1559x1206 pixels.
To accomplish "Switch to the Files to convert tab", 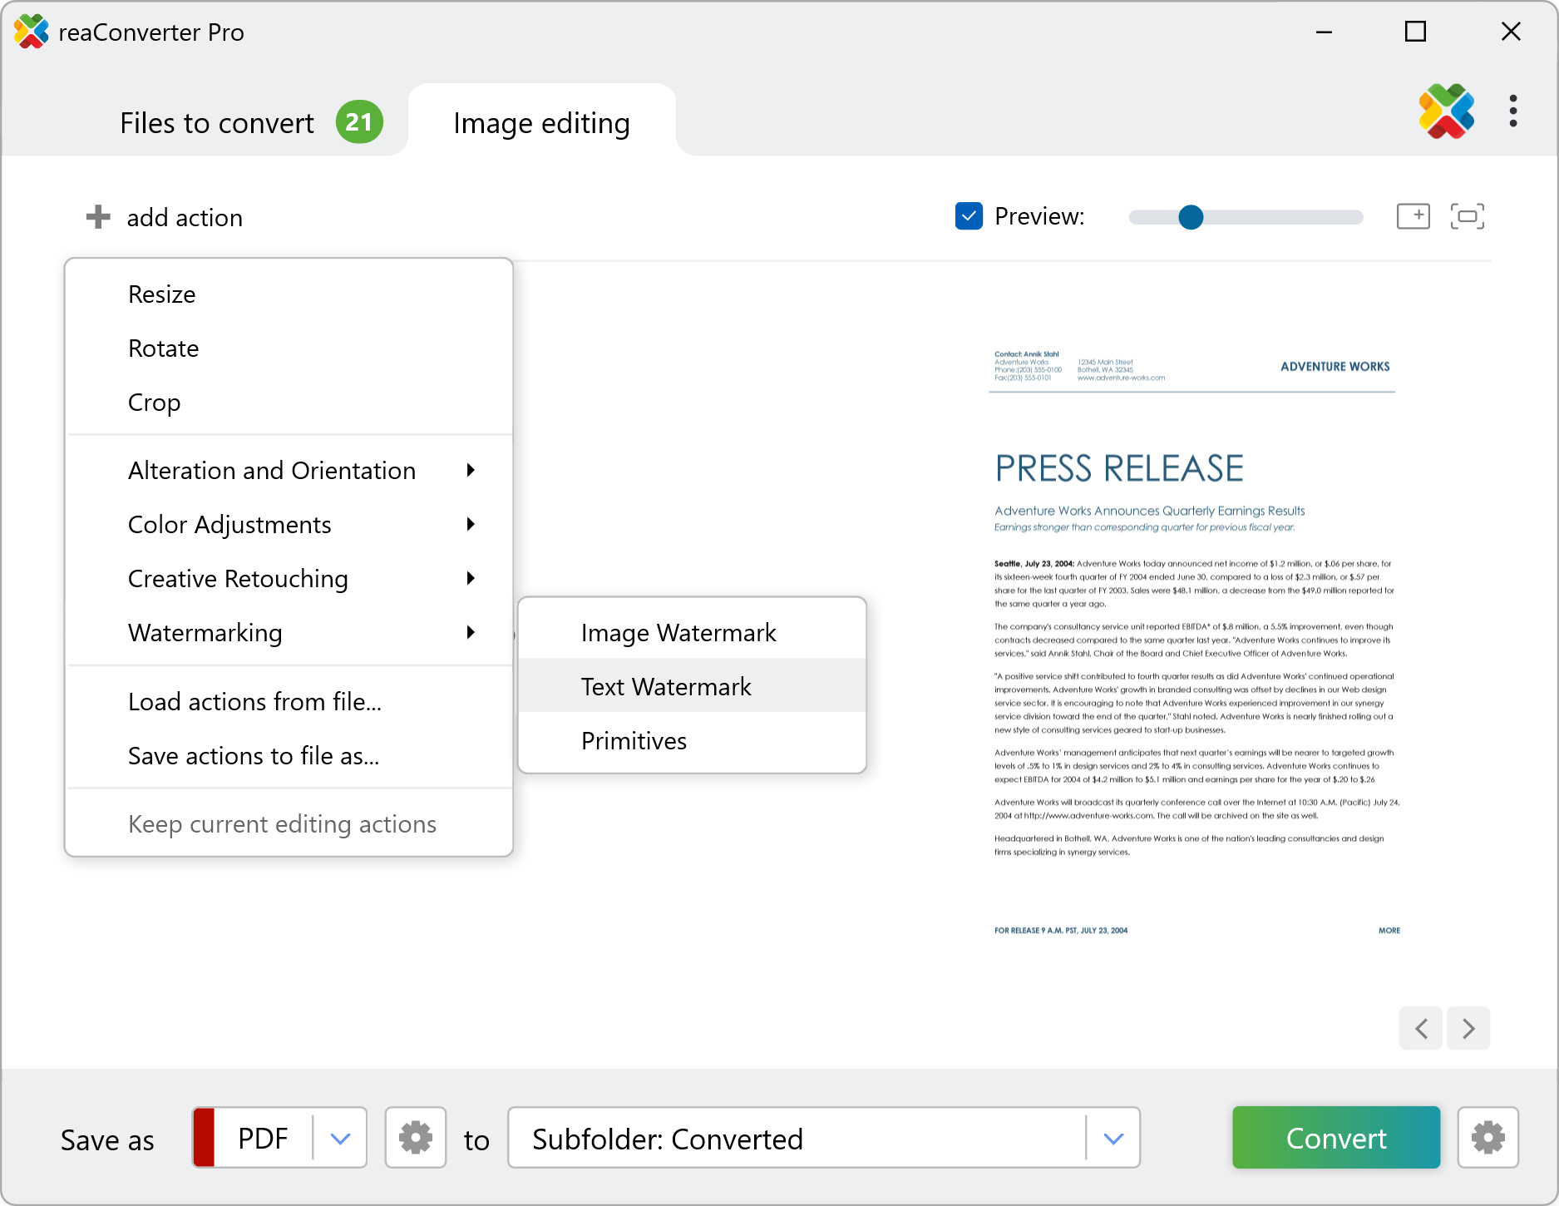I will pos(217,123).
